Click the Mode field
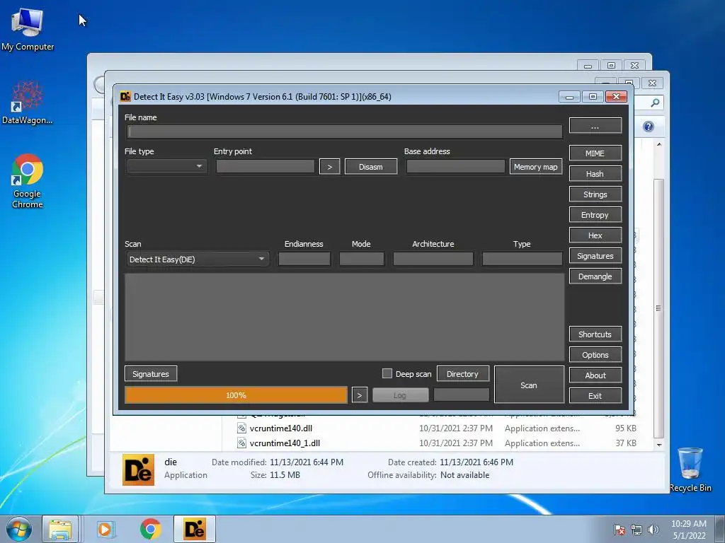 click(x=362, y=259)
